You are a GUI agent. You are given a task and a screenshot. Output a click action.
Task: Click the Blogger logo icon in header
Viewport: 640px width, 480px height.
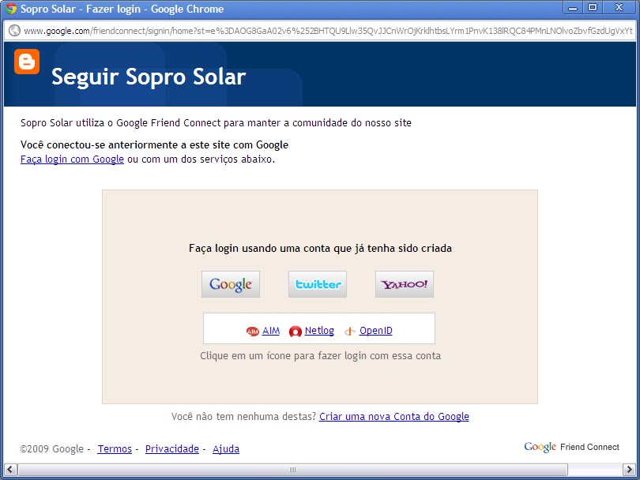click(27, 62)
